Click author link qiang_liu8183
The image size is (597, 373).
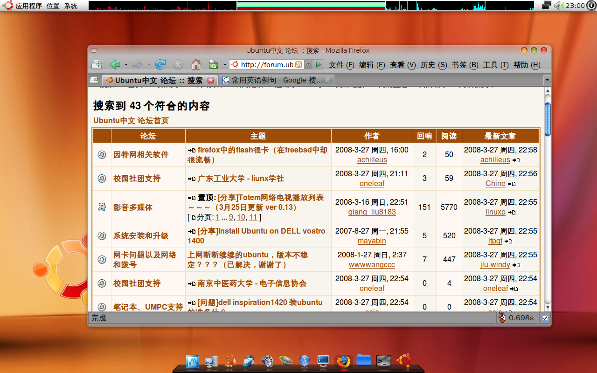tap(372, 212)
